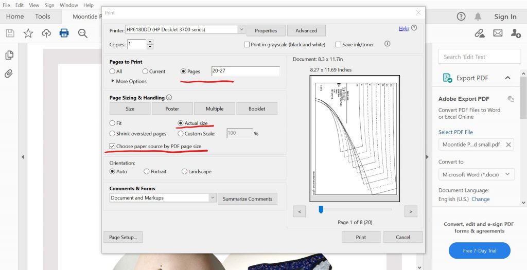Image resolution: width=527 pixels, height=270 pixels.
Task: Enable Save ink/toner checkbox
Action: point(339,44)
